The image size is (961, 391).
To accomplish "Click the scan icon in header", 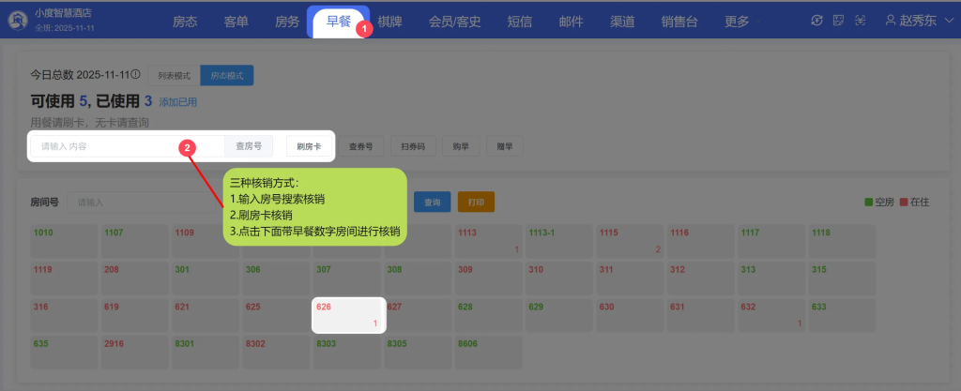I will 859,21.
